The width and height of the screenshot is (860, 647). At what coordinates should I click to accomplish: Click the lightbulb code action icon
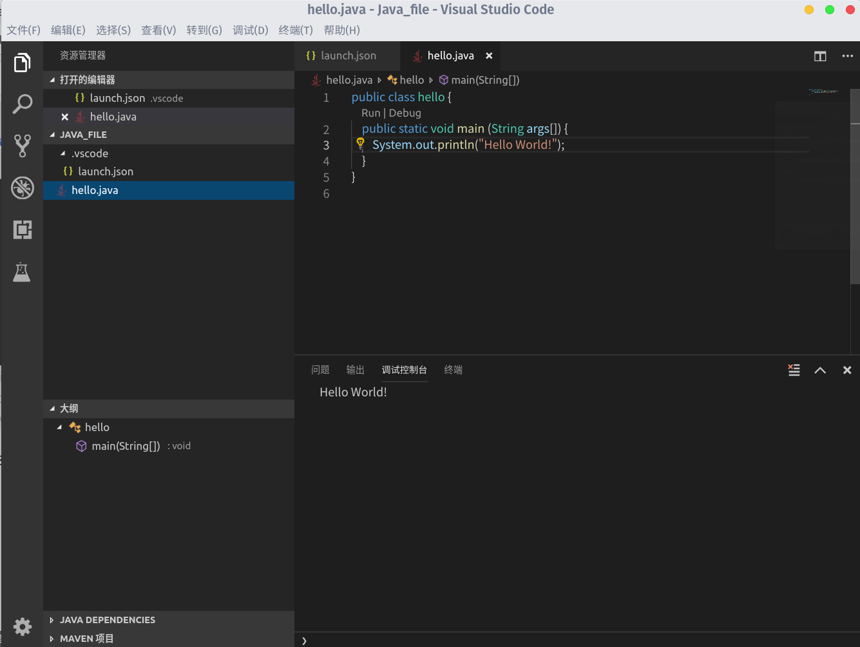tap(360, 144)
